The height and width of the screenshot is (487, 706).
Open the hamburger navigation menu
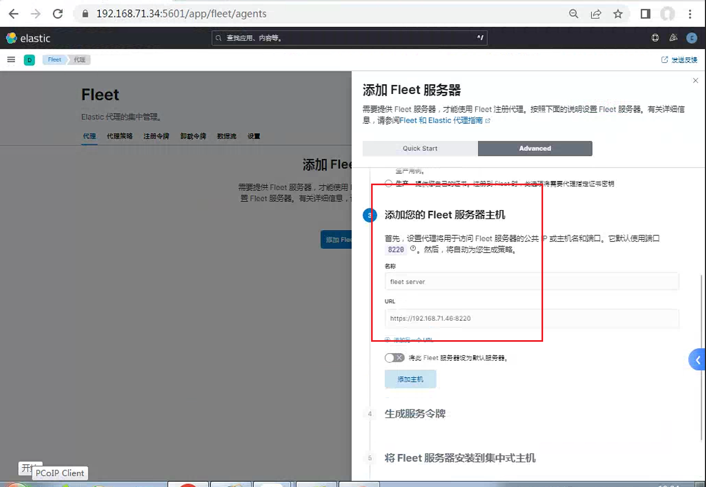point(11,59)
